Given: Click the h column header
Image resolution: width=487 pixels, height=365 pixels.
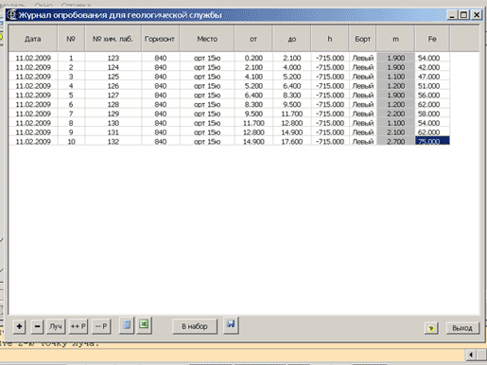Looking at the screenshot, I should click(330, 39).
